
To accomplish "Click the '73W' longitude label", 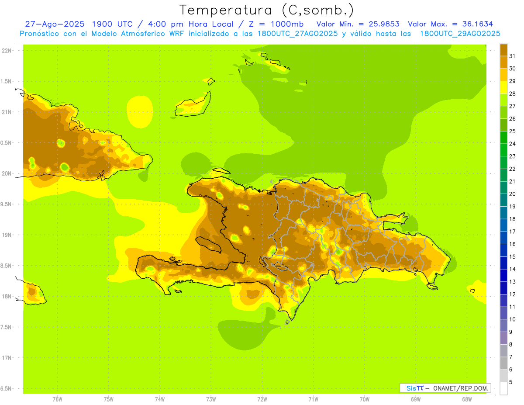I will point(211,399).
